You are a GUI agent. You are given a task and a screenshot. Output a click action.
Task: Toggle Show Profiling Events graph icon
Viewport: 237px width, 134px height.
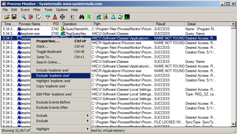pos(127,17)
